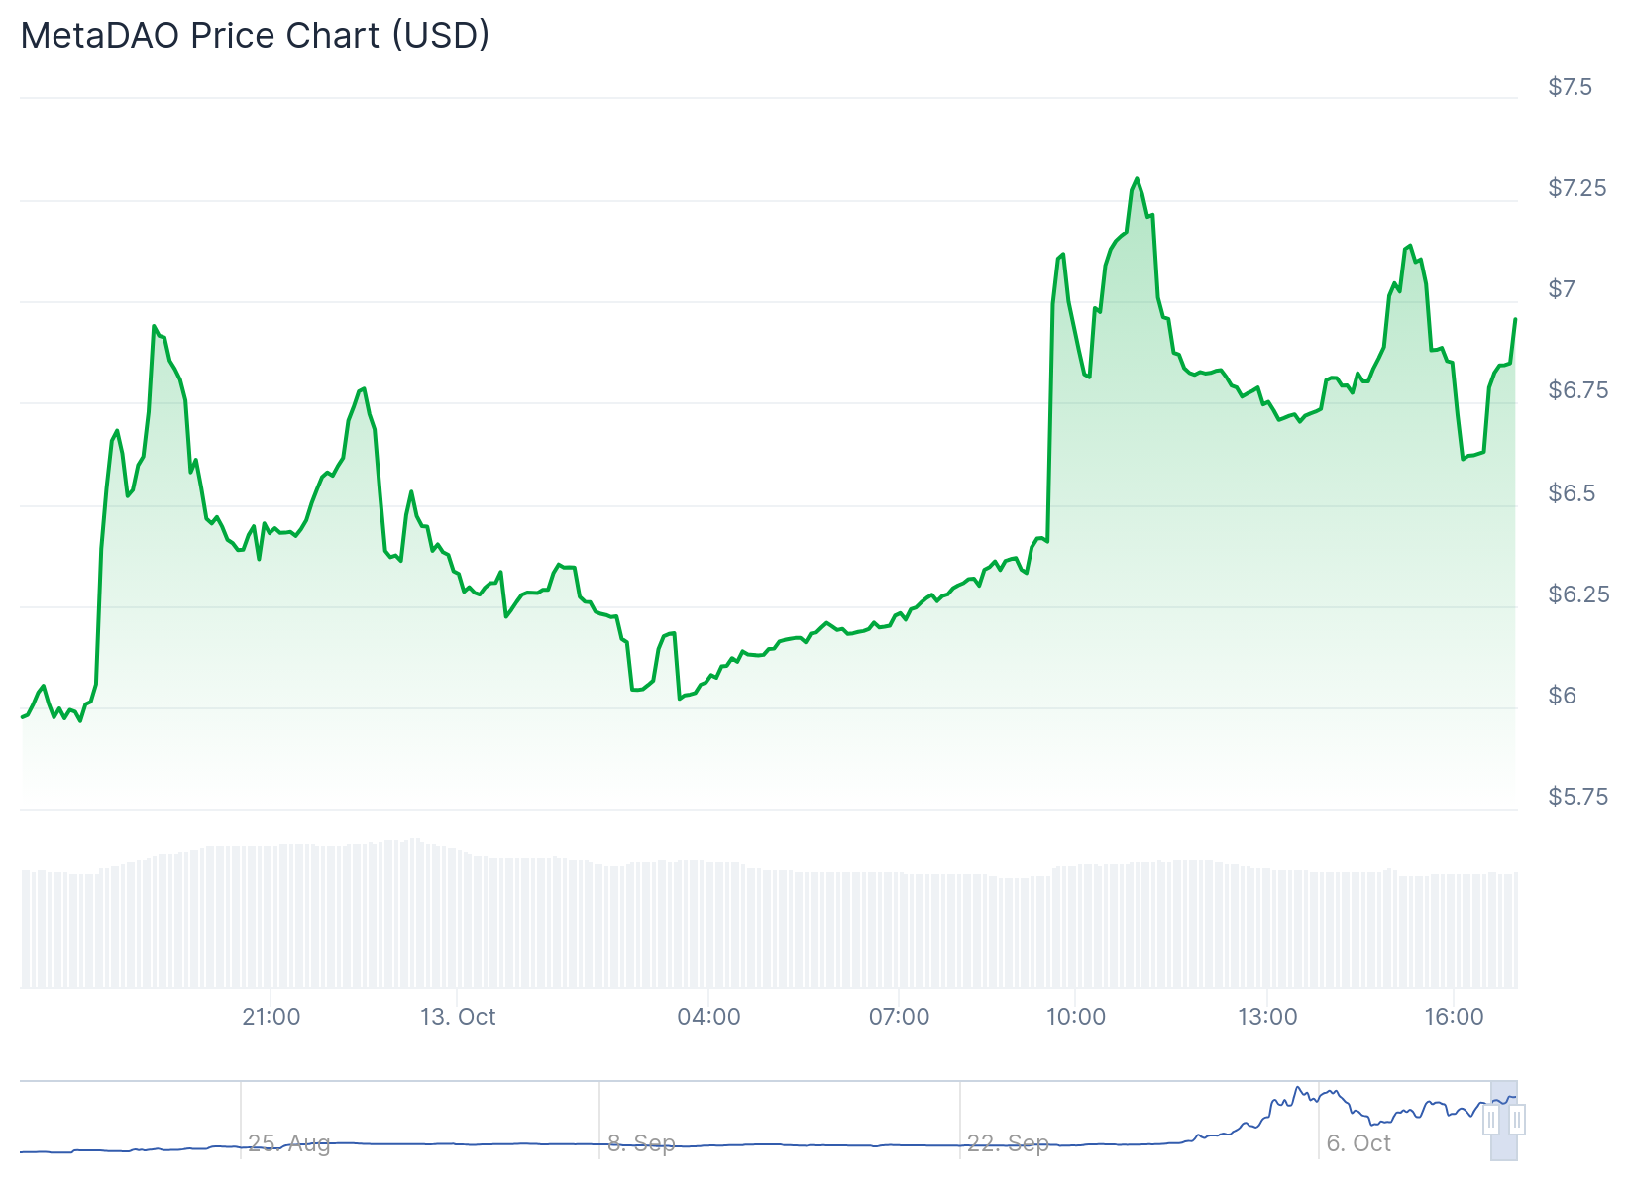The height and width of the screenshot is (1189, 1629).
Task: Click the 07:00 time axis label
Action: [899, 1017]
